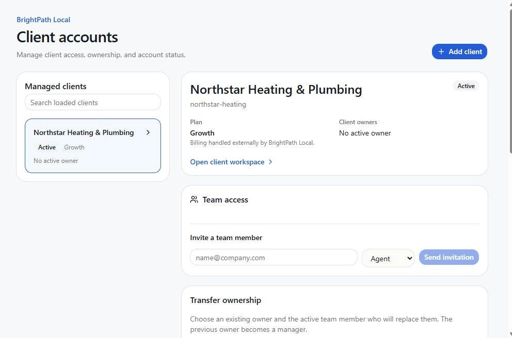Click 'No active owner' in client card

click(56, 161)
